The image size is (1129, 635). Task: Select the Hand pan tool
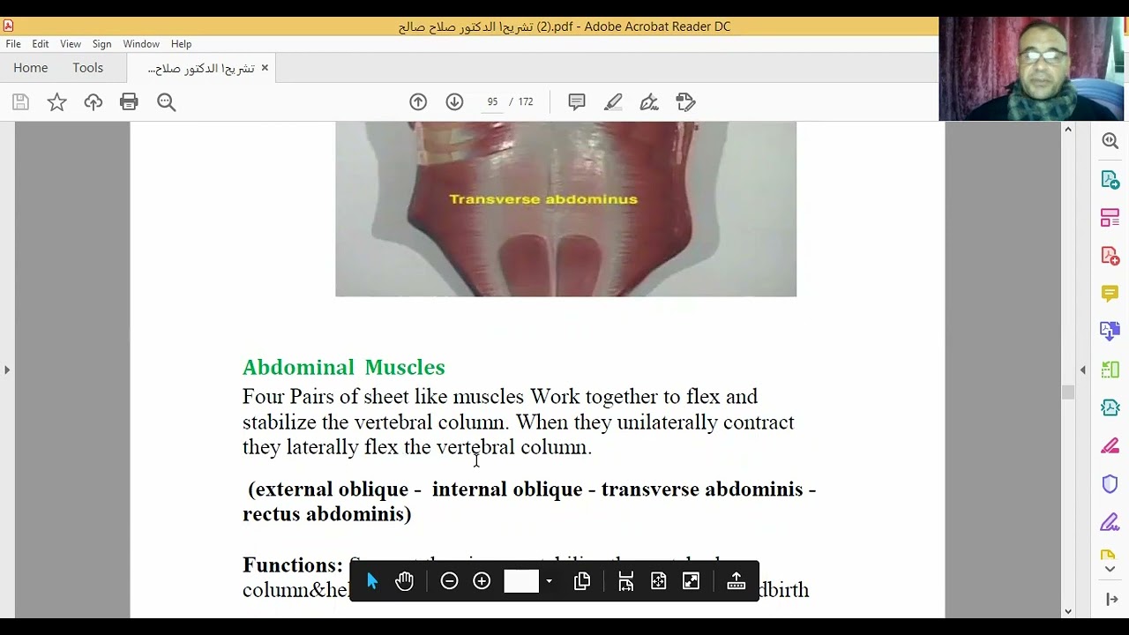(404, 581)
